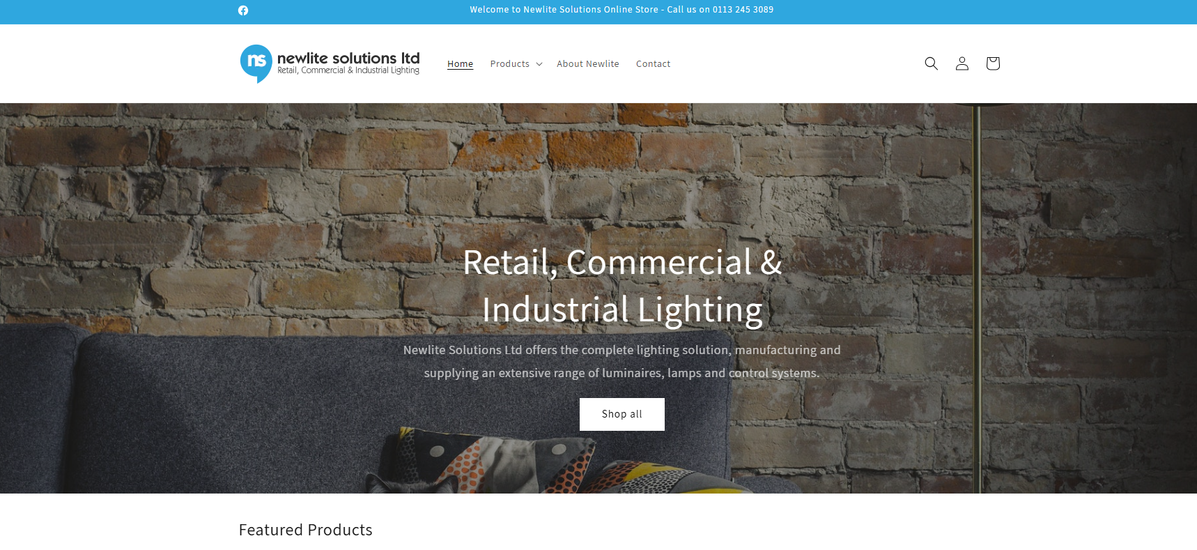Image resolution: width=1197 pixels, height=550 pixels.
Task: Click the newlite solutions ltd logo text
Action: pos(348,58)
